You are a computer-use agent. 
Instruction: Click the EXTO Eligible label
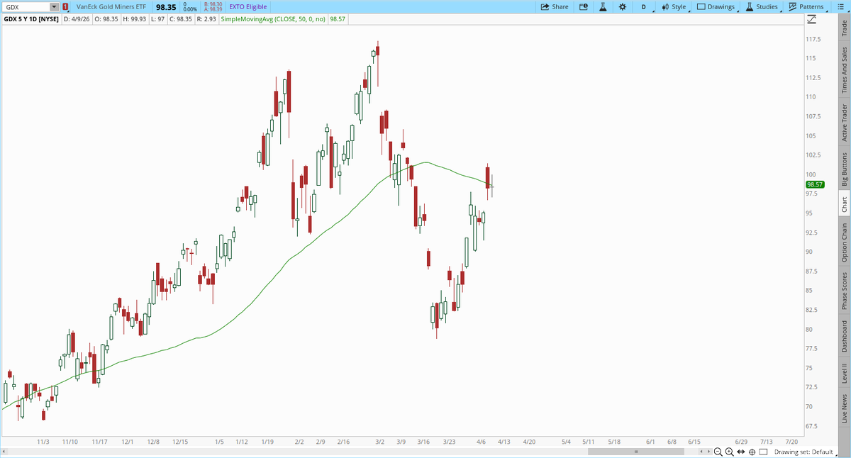pos(248,6)
